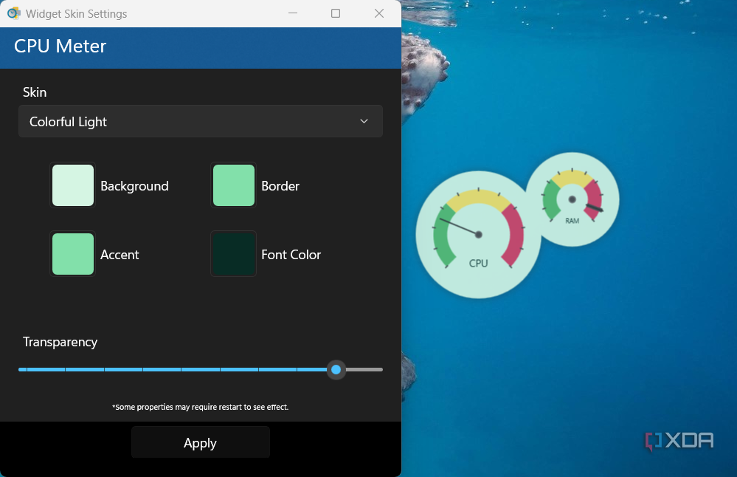This screenshot has width=737, height=477.
Task: Maximize the Widget Skin Settings window
Action: [336, 13]
